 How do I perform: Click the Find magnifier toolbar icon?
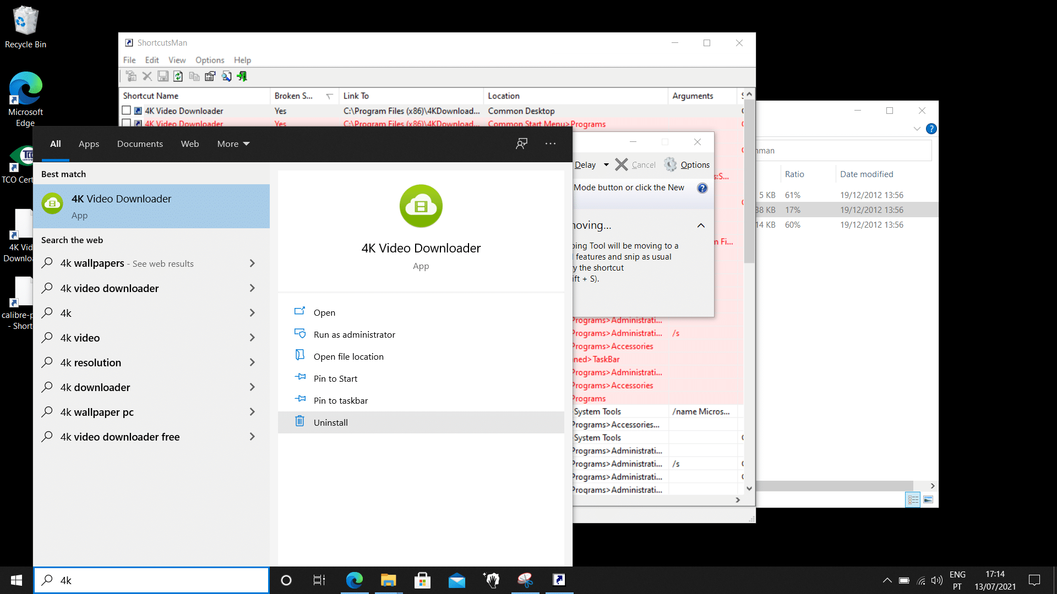click(226, 76)
